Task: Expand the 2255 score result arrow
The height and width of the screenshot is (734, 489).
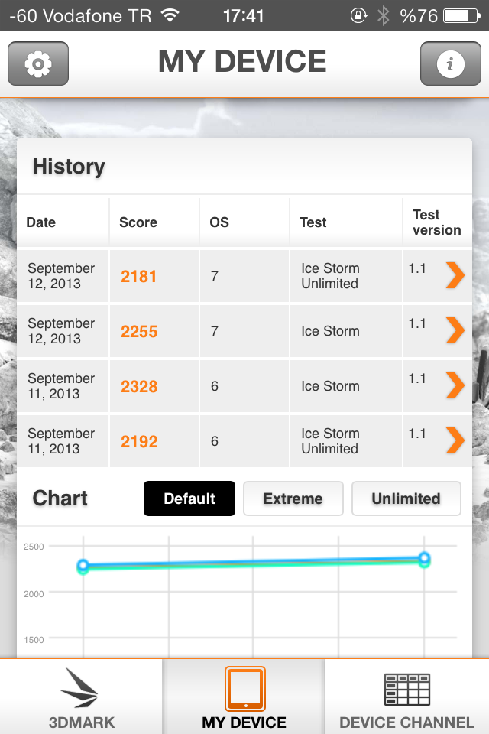Action: (x=455, y=330)
